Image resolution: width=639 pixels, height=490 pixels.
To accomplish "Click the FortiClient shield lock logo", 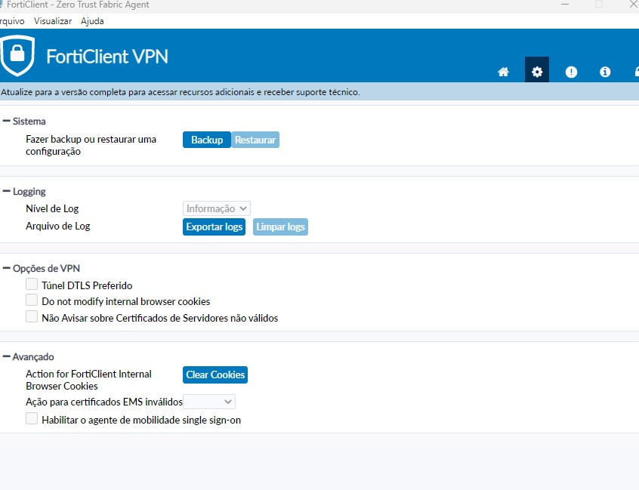I will (x=17, y=55).
